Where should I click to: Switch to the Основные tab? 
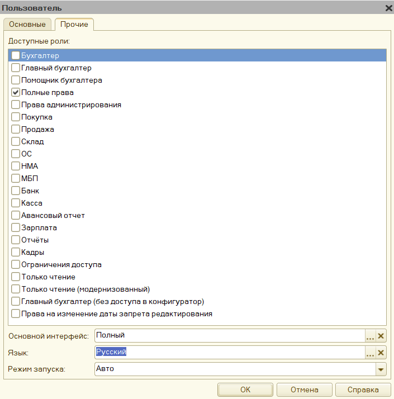pos(27,25)
